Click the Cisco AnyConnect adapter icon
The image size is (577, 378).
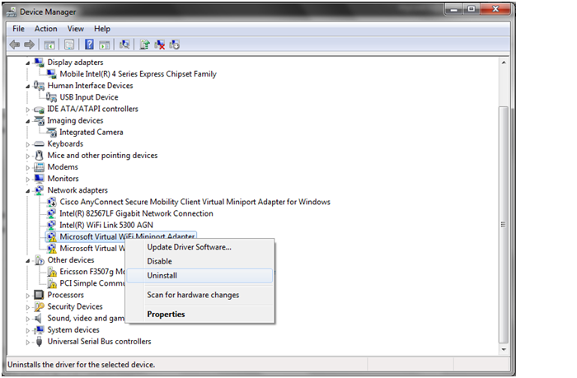click(51, 202)
